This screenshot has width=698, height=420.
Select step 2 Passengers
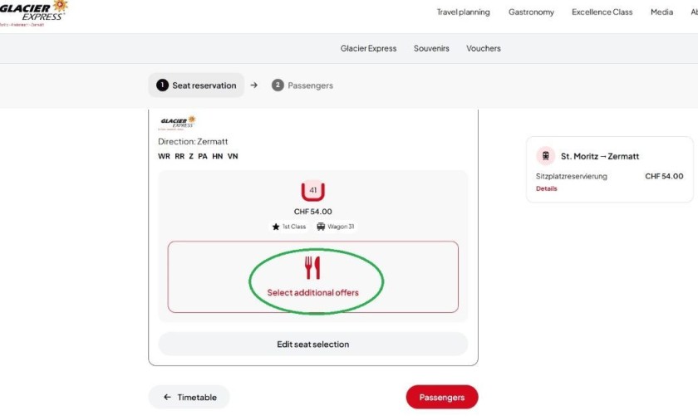pyautogui.click(x=302, y=85)
